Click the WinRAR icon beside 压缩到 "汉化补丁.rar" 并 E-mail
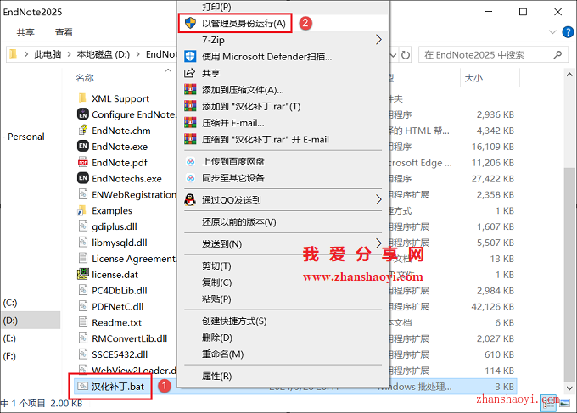Screen dimensions: 577x413 click(x=190, y=139)
